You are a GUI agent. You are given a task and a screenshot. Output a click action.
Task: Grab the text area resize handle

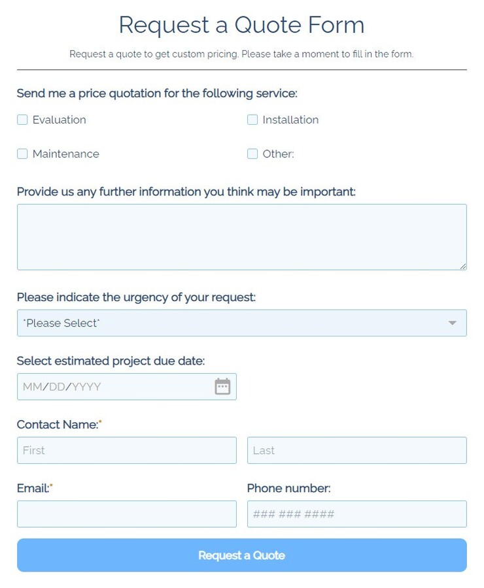tap(463, 267)
